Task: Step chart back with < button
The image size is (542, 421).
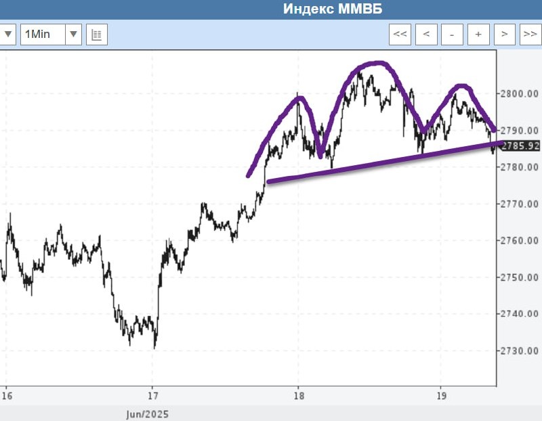Action: pos(426,35)
